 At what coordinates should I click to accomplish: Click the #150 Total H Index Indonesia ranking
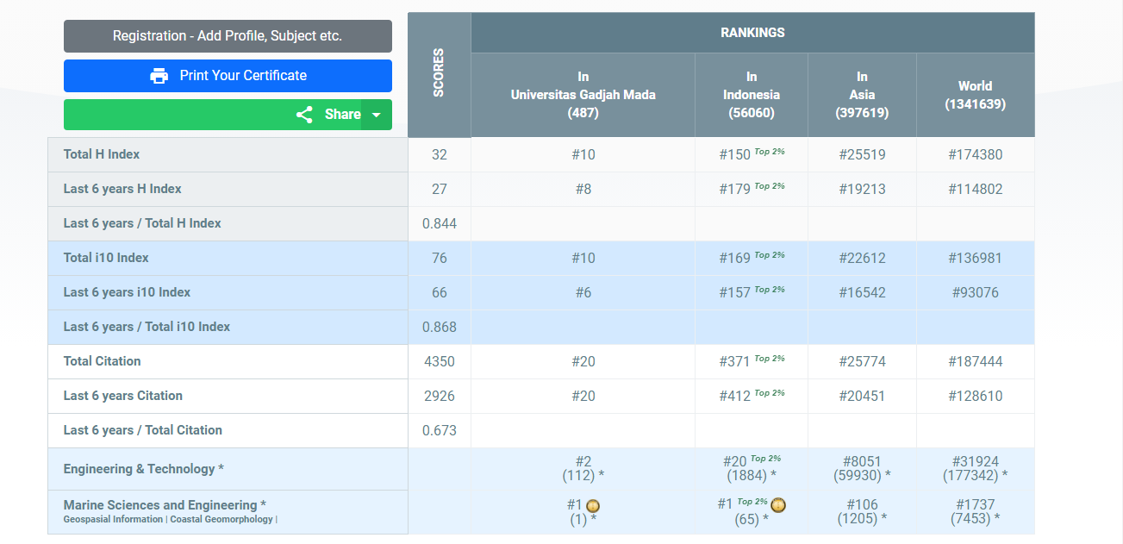pyautogui.click(x=735, y=155)
